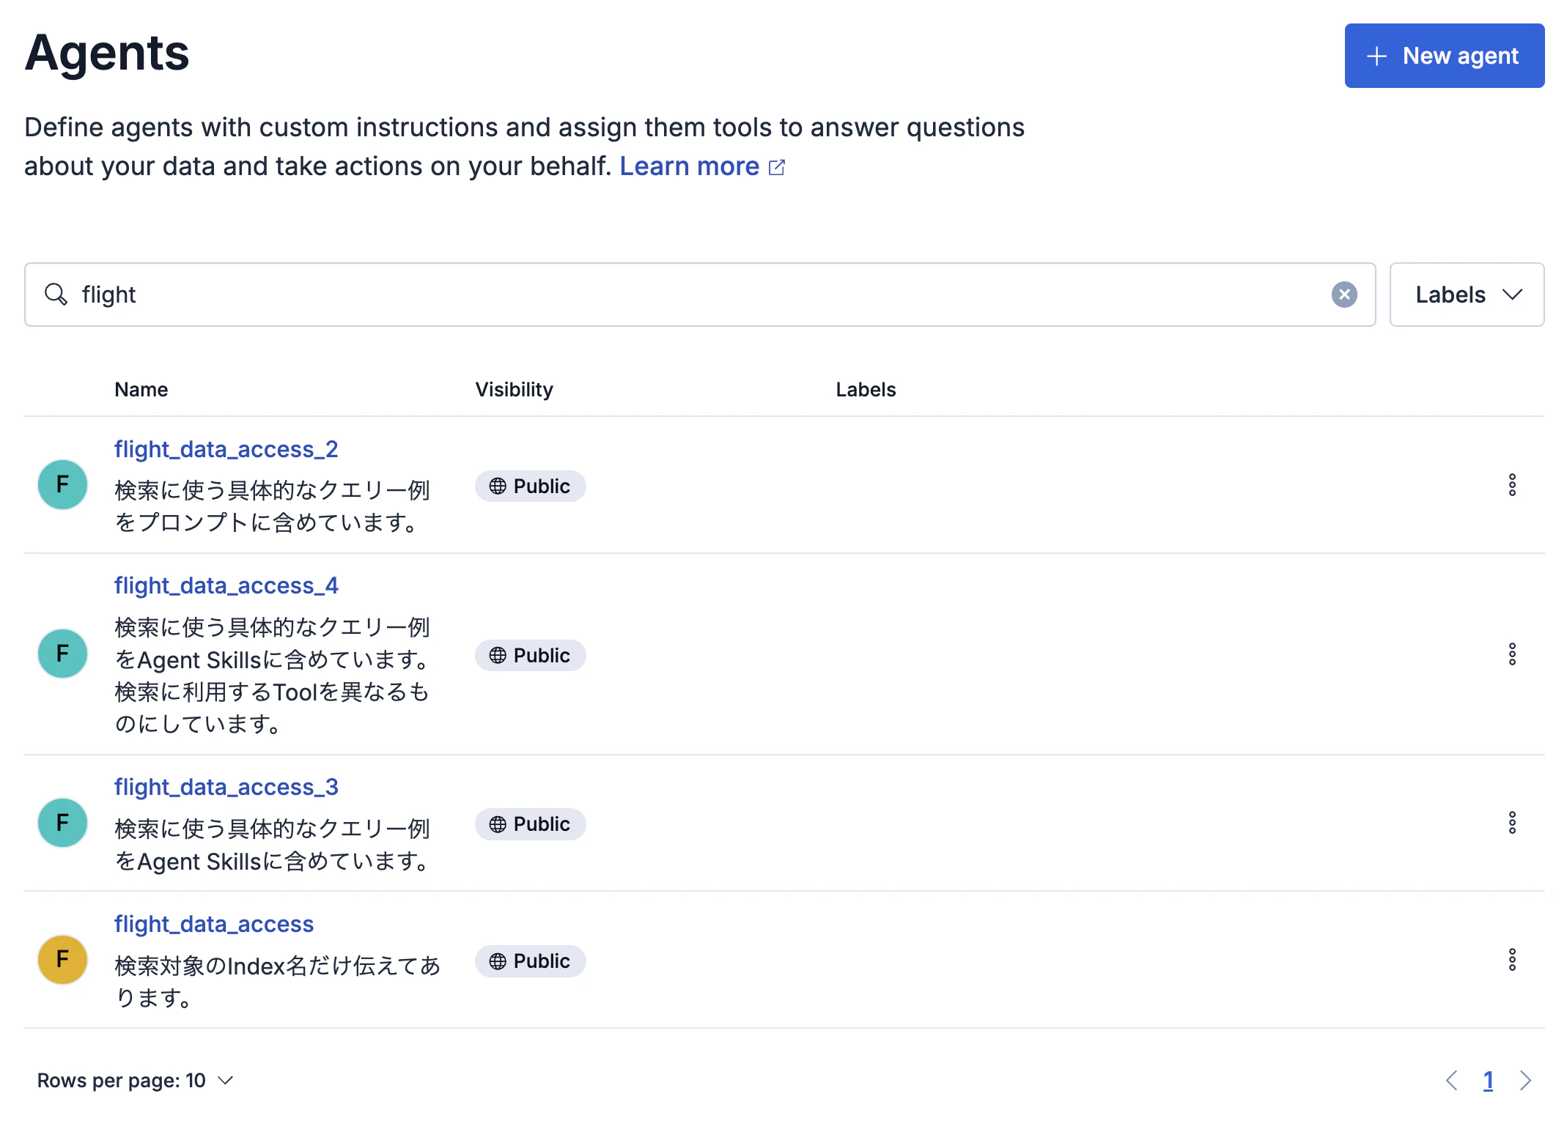
Task: Click the search magnifier icon
Action: click(x=56, y=295)
